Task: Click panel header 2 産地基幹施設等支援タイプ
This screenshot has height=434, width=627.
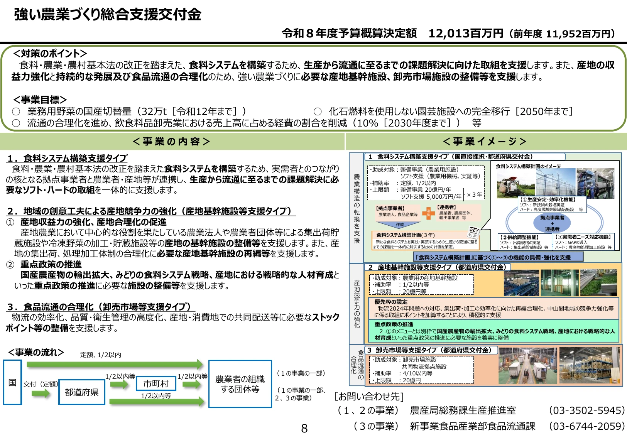Action: tap(438, 267)
